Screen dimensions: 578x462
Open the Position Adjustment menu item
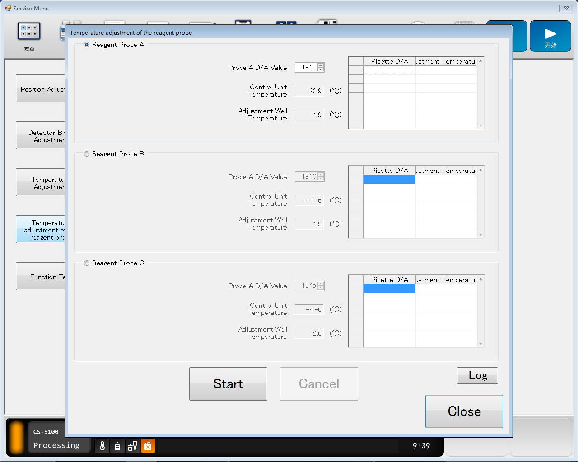click(x=41, y=89)
